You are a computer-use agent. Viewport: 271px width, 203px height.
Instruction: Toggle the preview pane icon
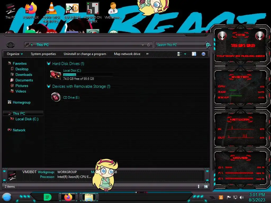coord(194,54)
